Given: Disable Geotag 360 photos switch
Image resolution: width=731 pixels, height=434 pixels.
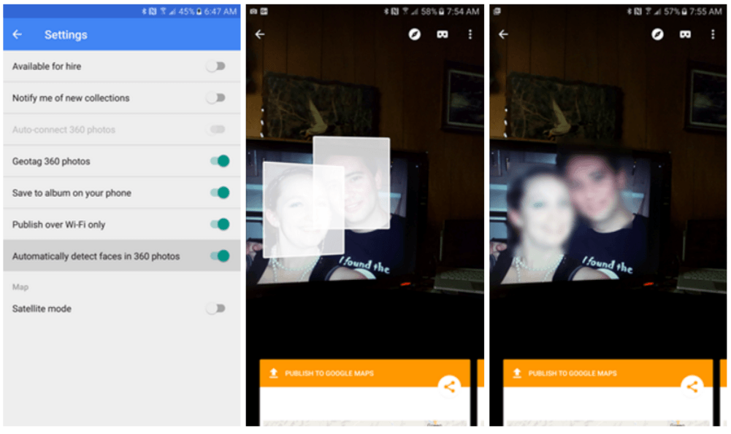Looking at the screenshot, I should pyautogui.click(x=219, y=161).
